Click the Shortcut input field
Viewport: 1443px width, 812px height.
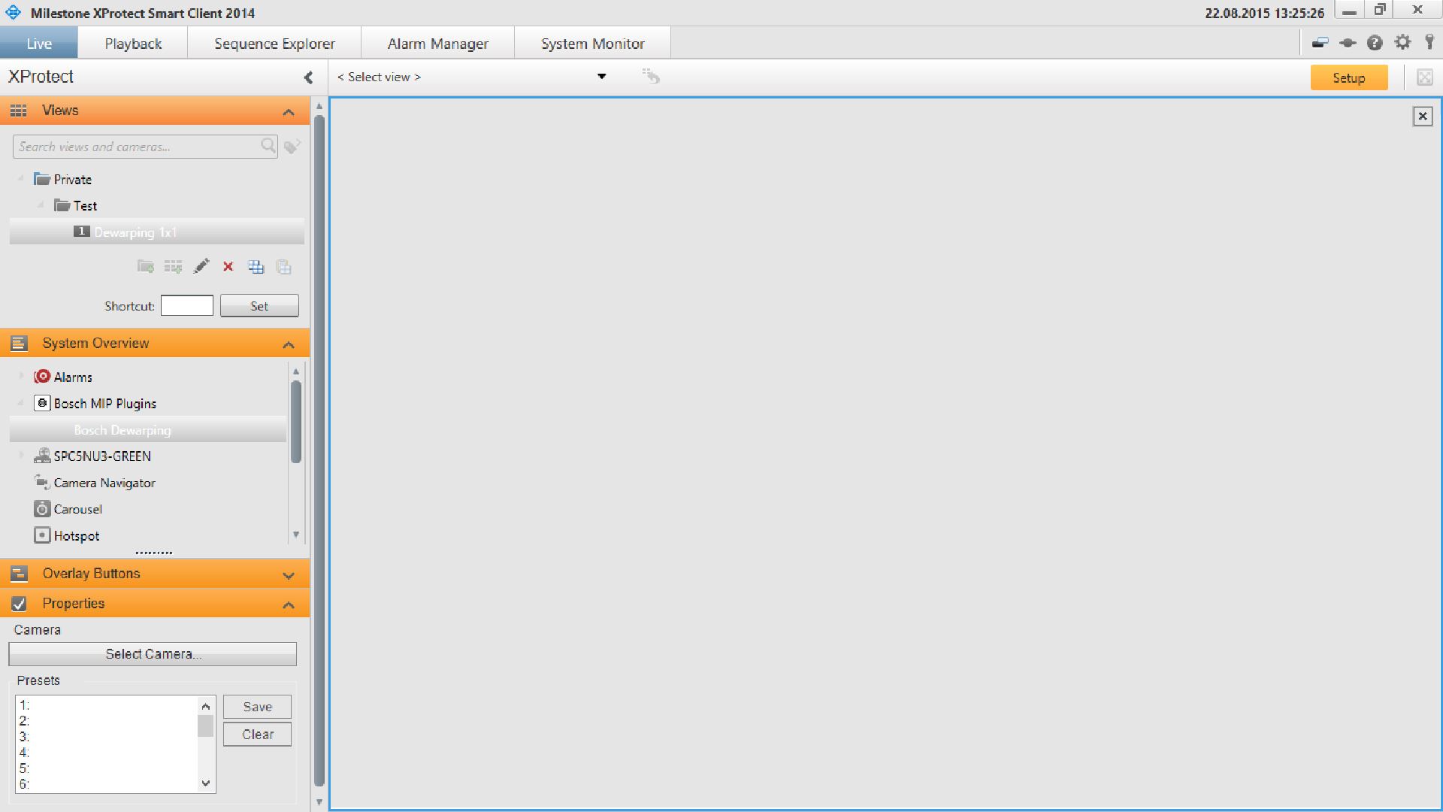pyautogui.click(x=187, y=305)
